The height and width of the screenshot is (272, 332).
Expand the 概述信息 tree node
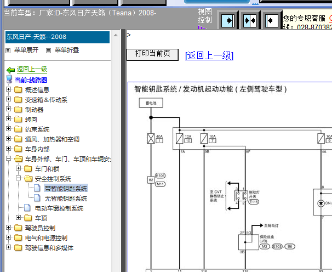[x=8, y=89]
